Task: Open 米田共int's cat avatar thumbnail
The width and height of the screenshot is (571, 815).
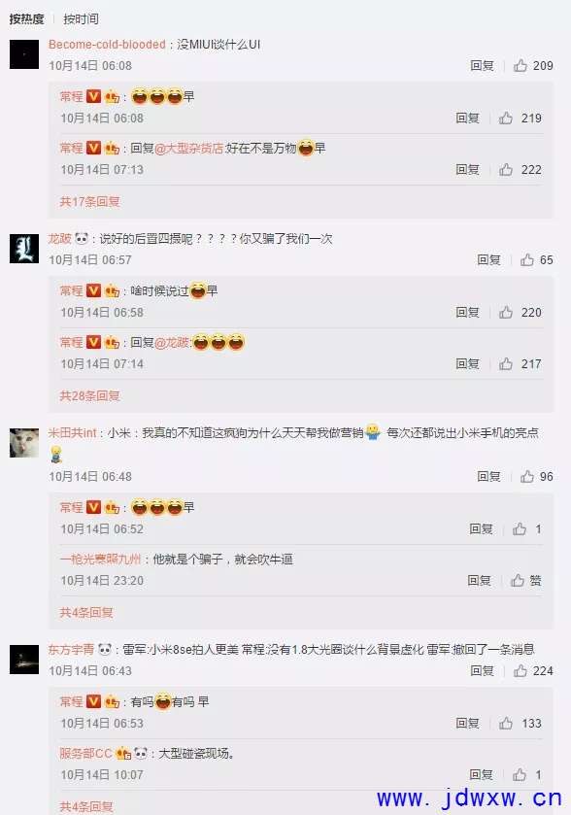Action: (x=24, y=443)
